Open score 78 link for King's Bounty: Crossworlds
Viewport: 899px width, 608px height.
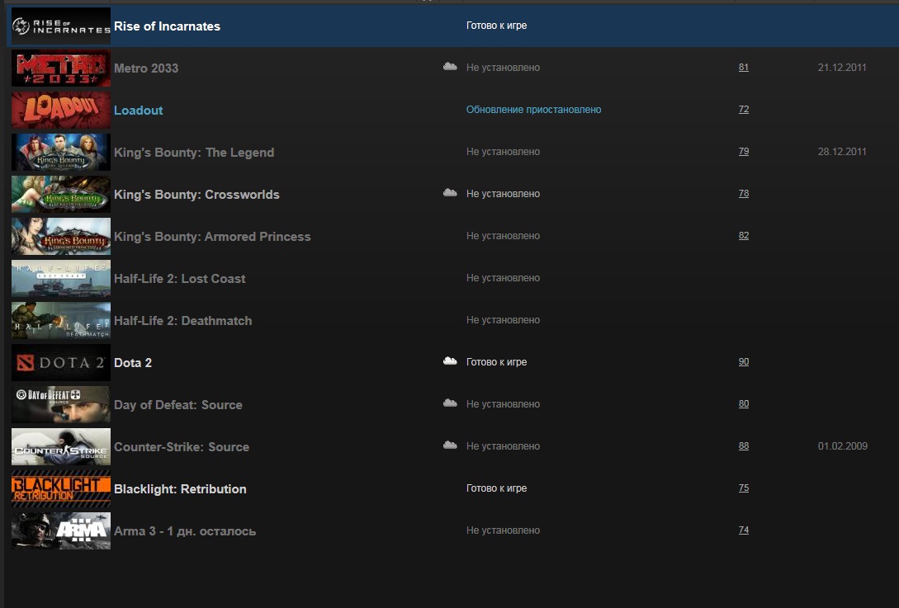point(744,194)
